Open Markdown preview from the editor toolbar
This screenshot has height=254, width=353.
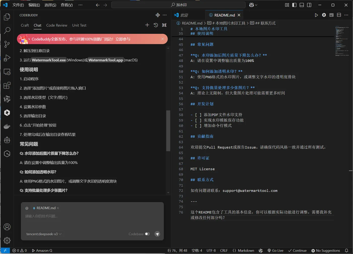pos(331,15)
